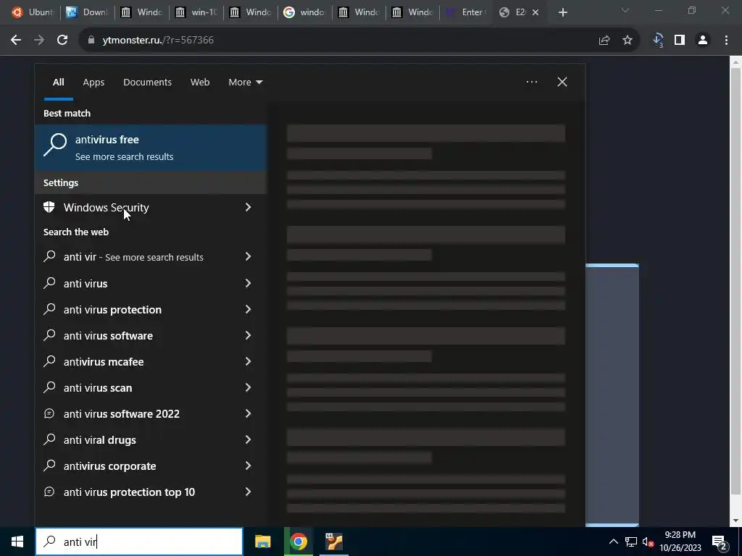
Task: Click the 'anti virus' suggestion text
Action: 86,284
